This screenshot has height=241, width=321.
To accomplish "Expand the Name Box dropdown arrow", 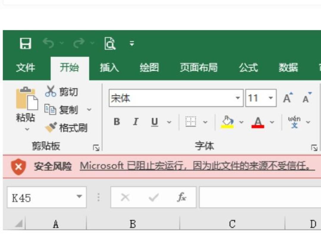I will pyautogui.click(x=79, y=196).
